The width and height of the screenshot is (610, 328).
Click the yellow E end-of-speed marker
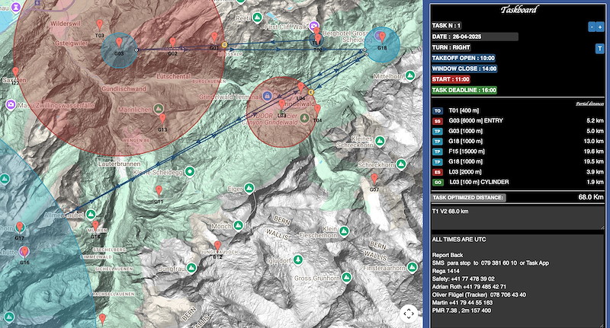311,92
